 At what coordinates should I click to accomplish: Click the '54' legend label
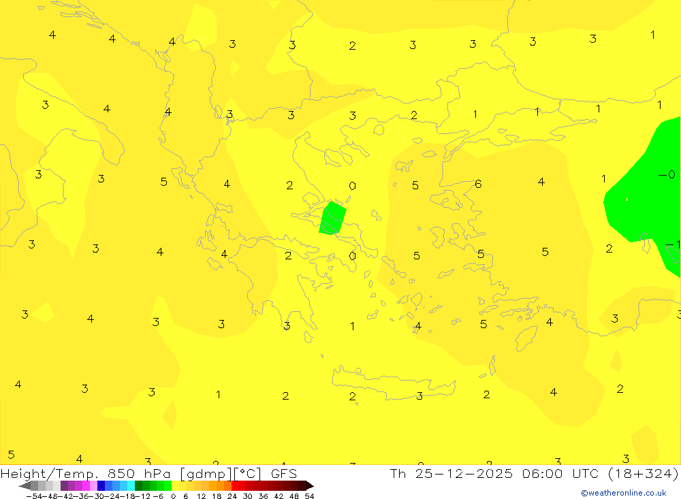point(309,496)
